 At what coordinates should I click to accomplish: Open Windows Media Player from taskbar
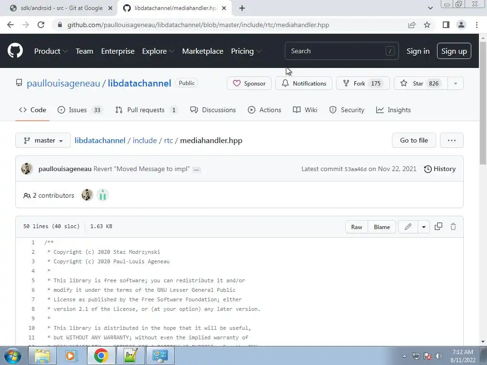click(71, 355)
